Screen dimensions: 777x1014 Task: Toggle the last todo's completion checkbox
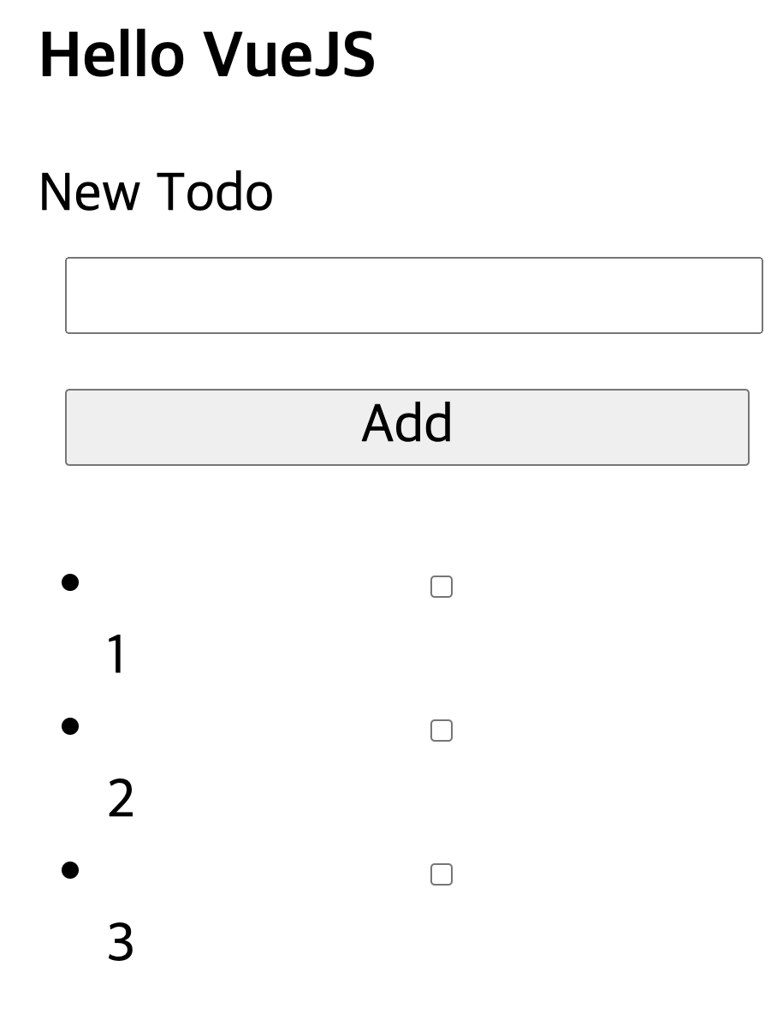442,874
